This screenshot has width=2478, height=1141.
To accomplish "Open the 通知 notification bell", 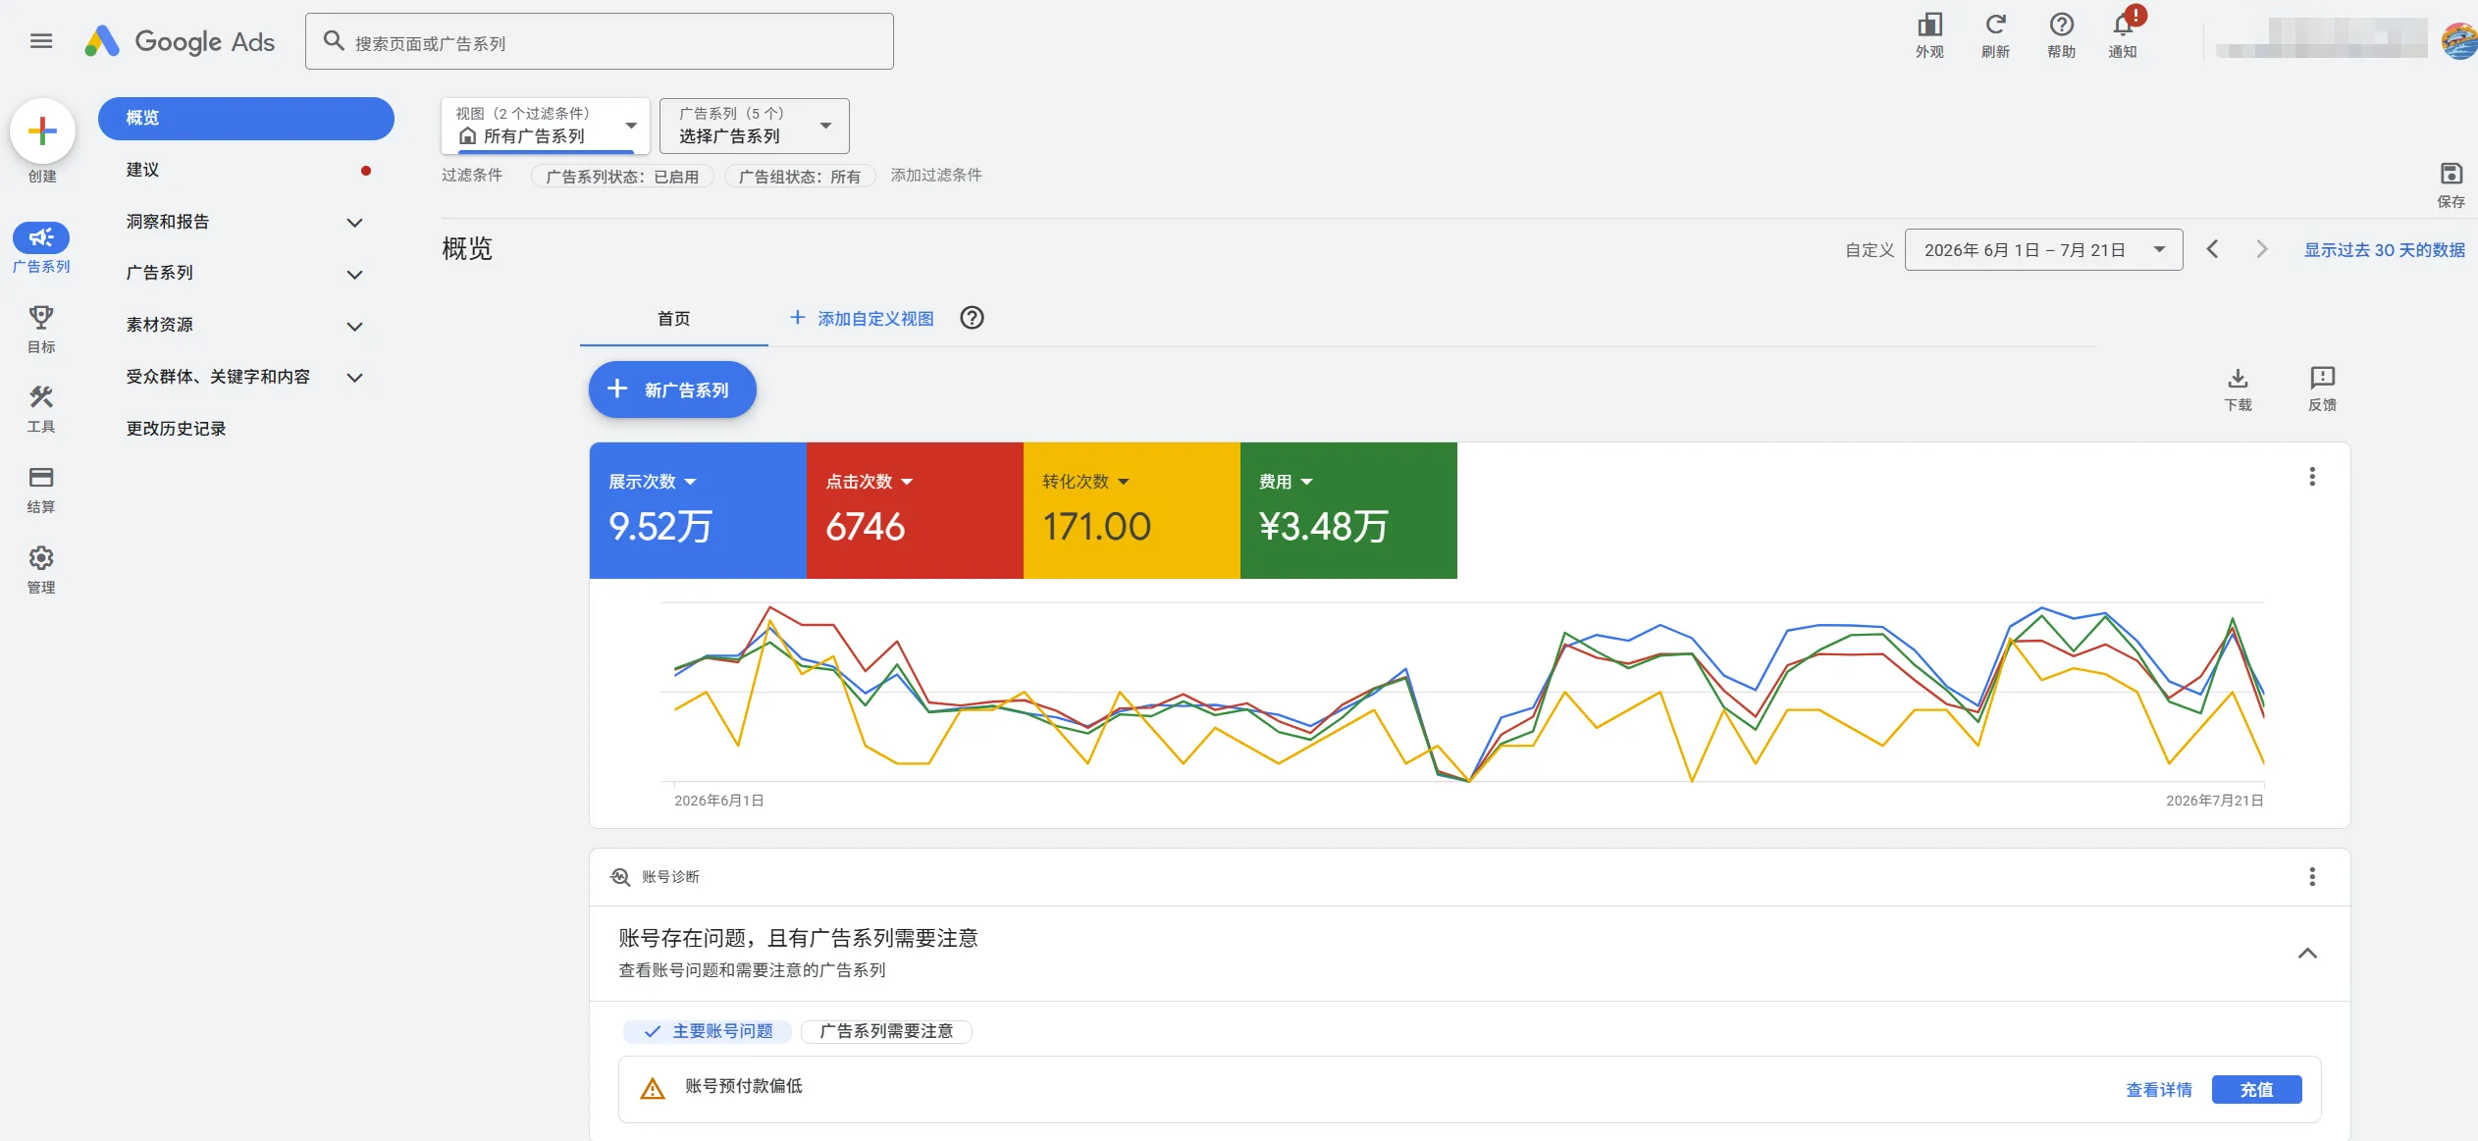I will (x=2123, y=26).
